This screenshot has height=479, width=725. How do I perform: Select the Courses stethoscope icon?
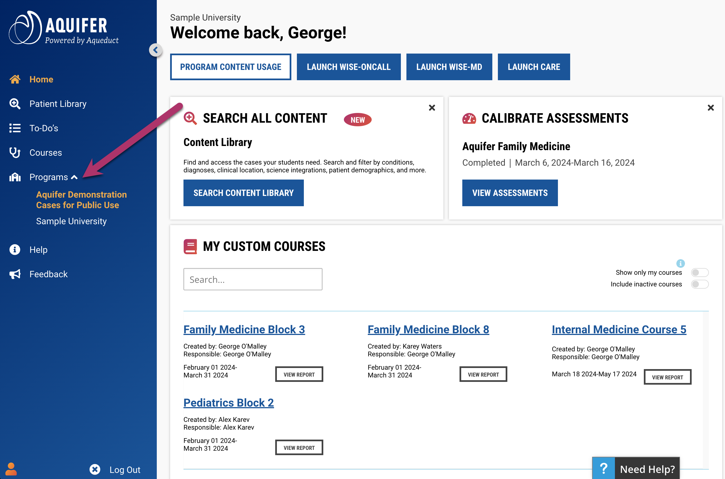[15, 152]
